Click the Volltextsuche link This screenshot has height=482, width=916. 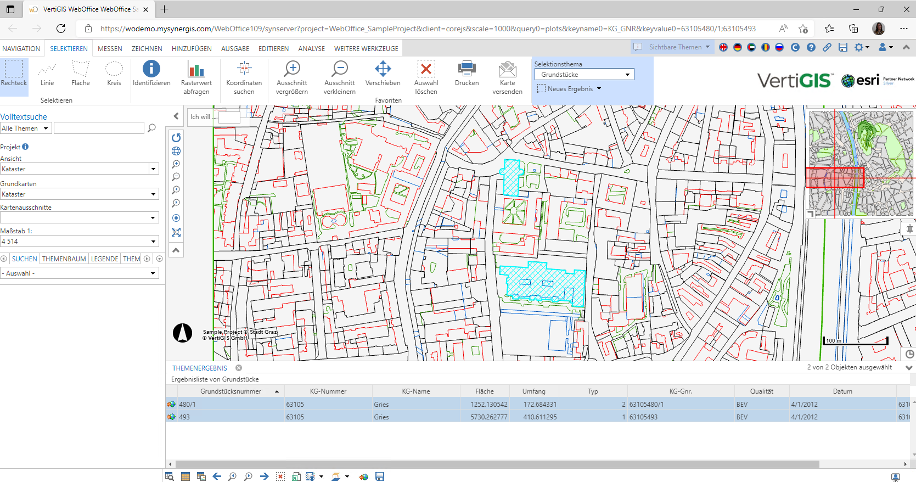pos(24,117)
